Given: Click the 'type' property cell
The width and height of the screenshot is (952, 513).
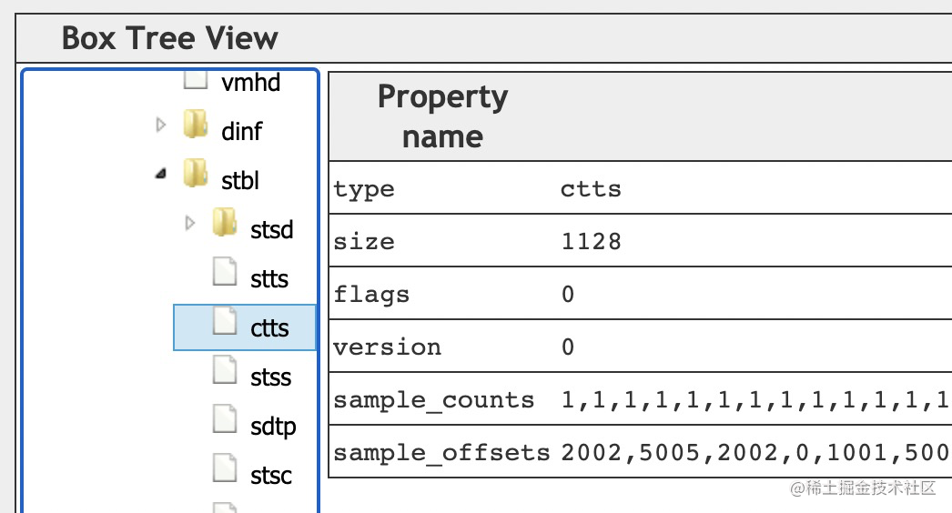Looking at the screenshot, I should click(x=364, y=189).
